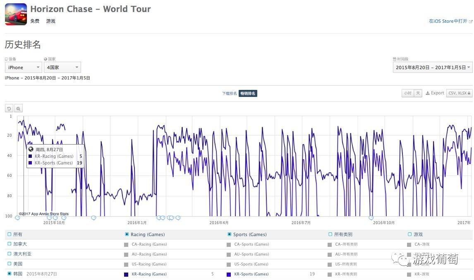Screen dimensions: 474x280
Task: Reset the chart zoom with the undo icon
Action: tap(9, 109)
